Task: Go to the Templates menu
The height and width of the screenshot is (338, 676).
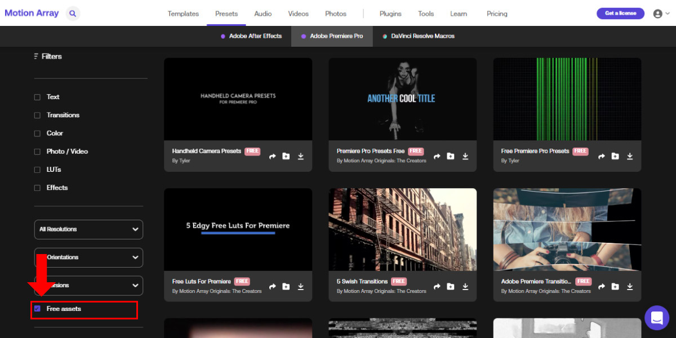Action: [183, 14]
